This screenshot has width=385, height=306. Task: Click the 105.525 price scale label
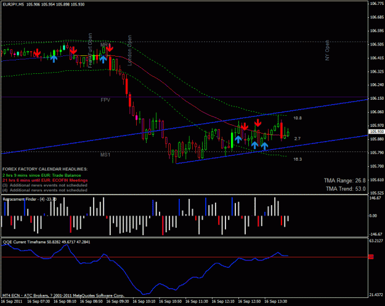point(377,193)
